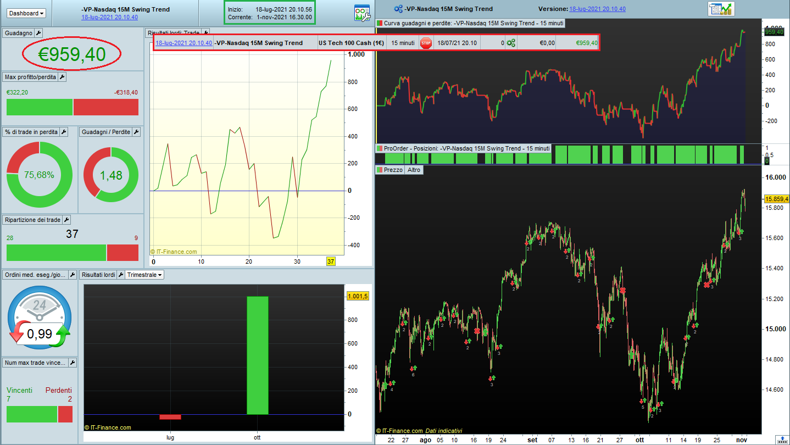790x445 pixels.
Task: Click the wrench beside Max profitto/perdita
Action: pos(62,77)
